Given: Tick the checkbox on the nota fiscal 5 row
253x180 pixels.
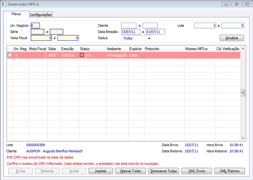Looking at the screenshot, I should pos(10,55).
